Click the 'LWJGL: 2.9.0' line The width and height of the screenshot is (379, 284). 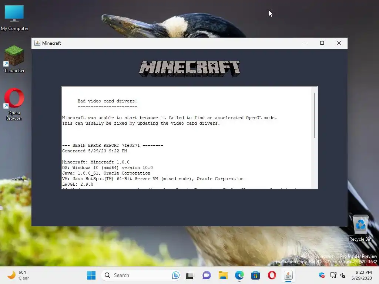click(78, 184)
